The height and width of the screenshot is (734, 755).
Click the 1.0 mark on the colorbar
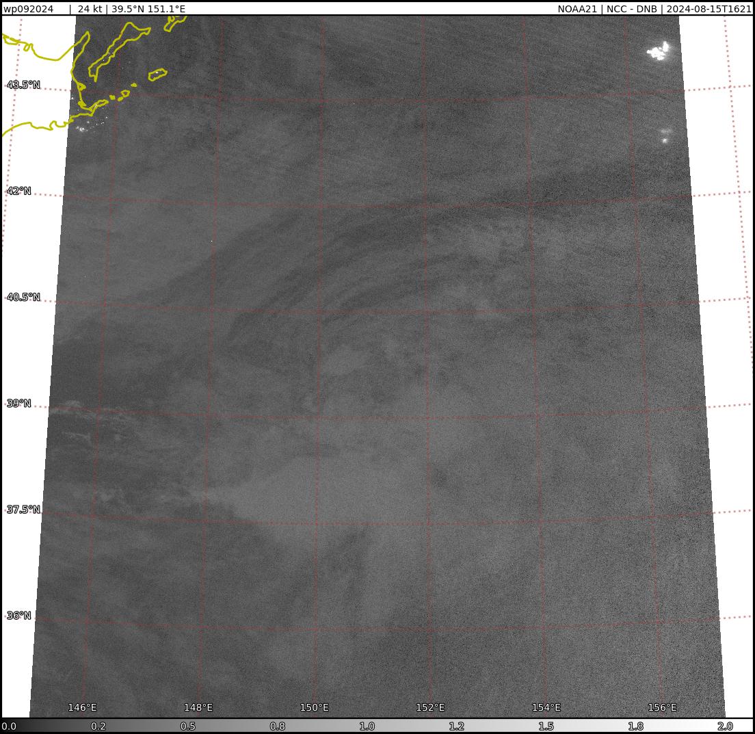tap(367, 726)
